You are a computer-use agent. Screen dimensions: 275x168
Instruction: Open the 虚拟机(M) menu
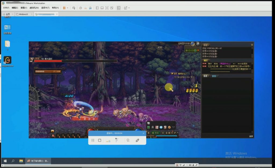pyautogui.click(x=34, y=8)
